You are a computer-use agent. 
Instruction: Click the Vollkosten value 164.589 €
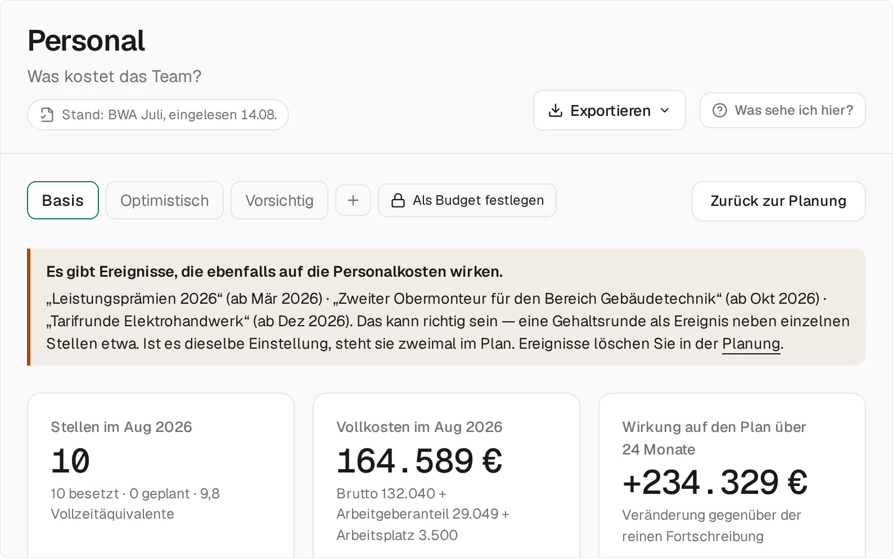pos(420,461)
